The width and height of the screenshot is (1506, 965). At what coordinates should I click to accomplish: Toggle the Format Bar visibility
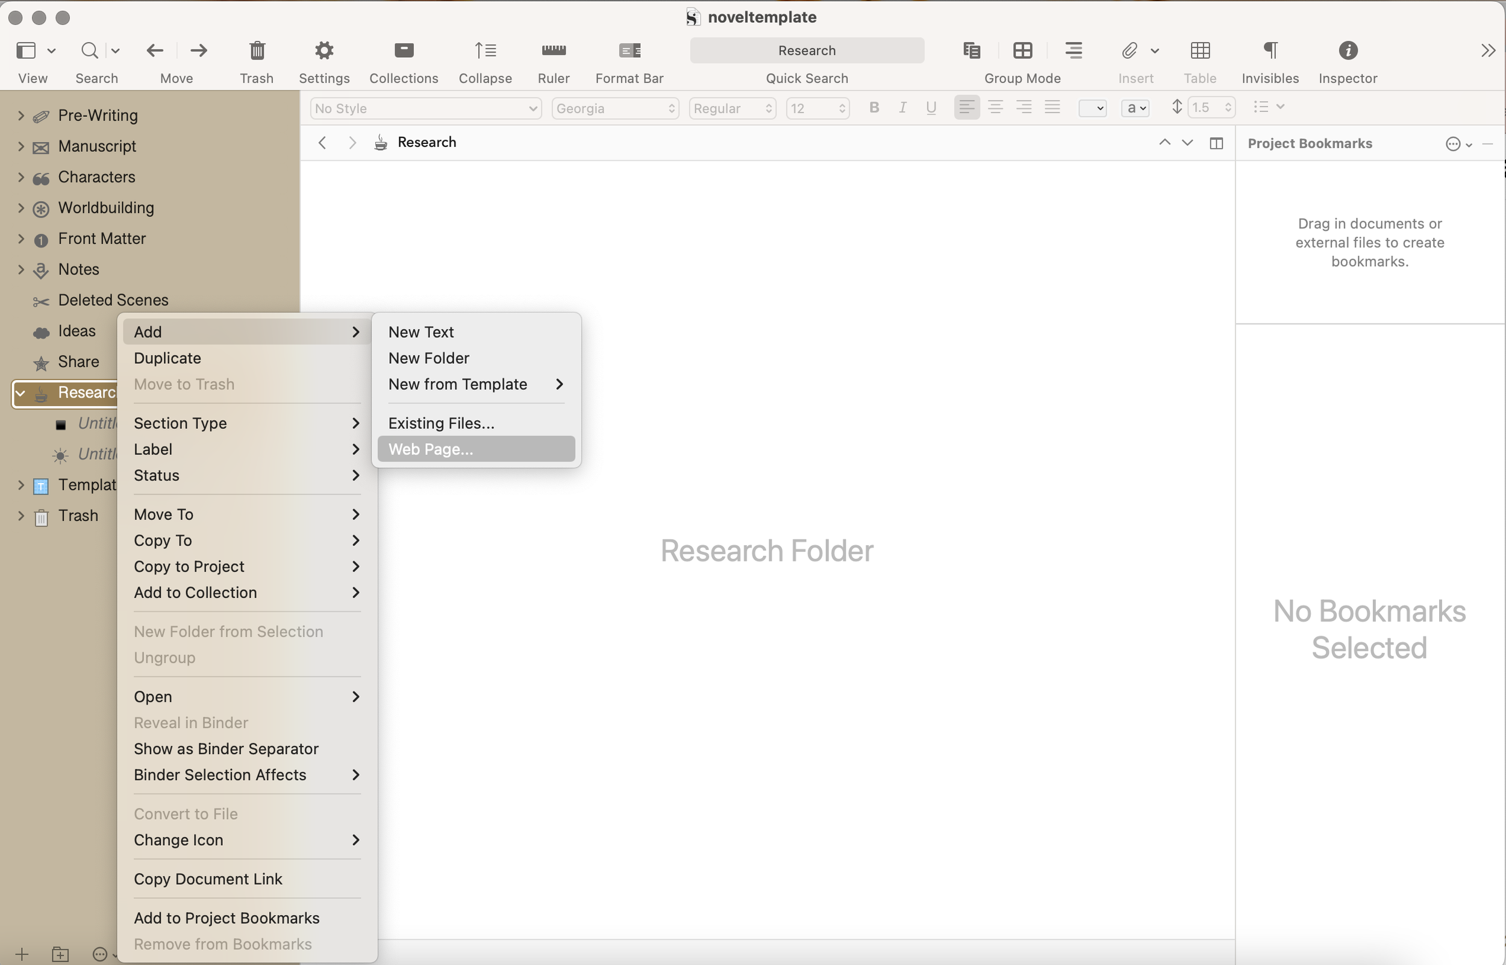click(x=629, y=50)
